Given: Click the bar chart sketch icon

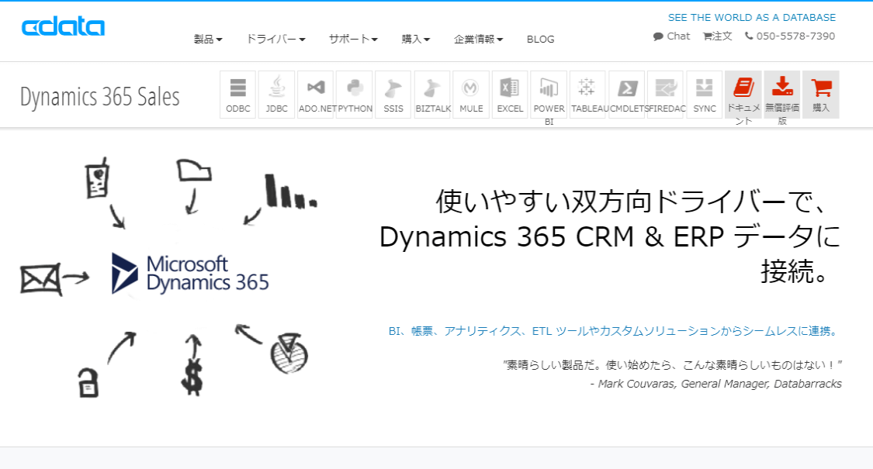Looking at the screenshot, I should click(290, 191).
